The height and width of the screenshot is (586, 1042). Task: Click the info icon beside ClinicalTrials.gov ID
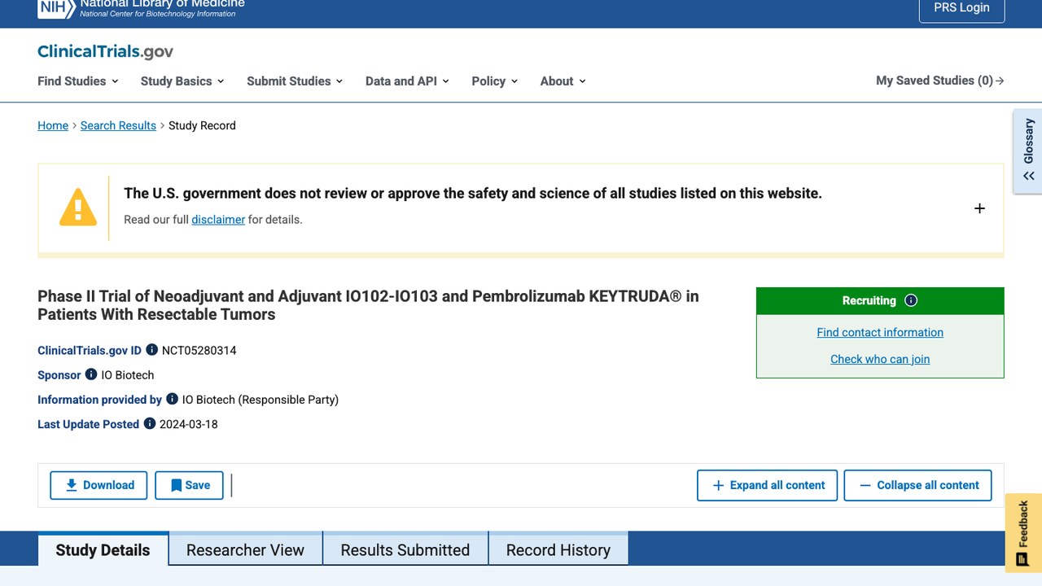[151, 350]
